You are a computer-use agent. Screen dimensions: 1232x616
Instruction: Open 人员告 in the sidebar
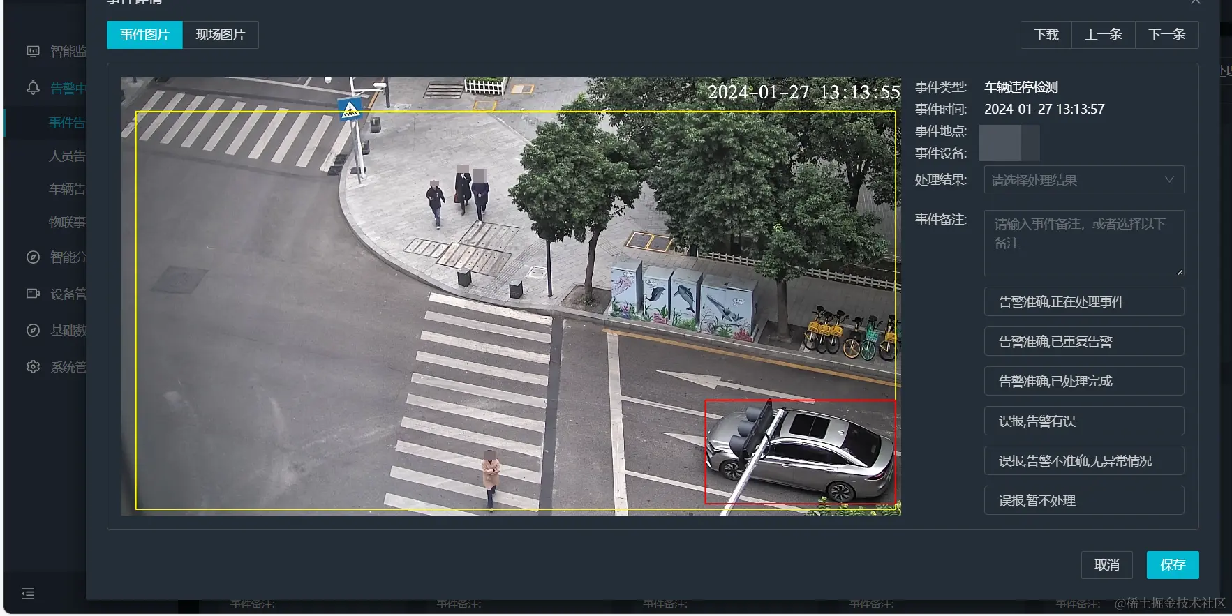66,156
